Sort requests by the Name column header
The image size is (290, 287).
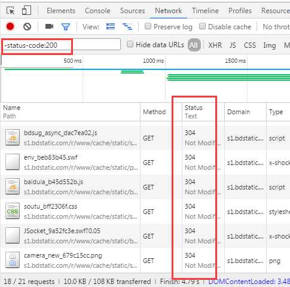[11, 108]
